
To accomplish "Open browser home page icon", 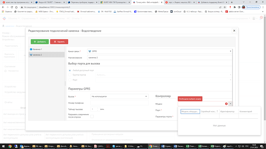I will (16, 7).
